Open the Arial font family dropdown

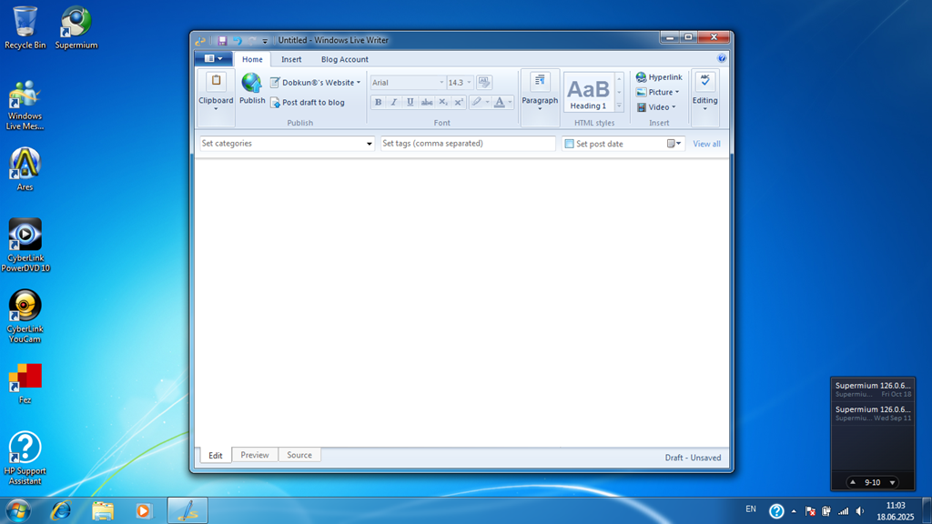pos(441,83)
